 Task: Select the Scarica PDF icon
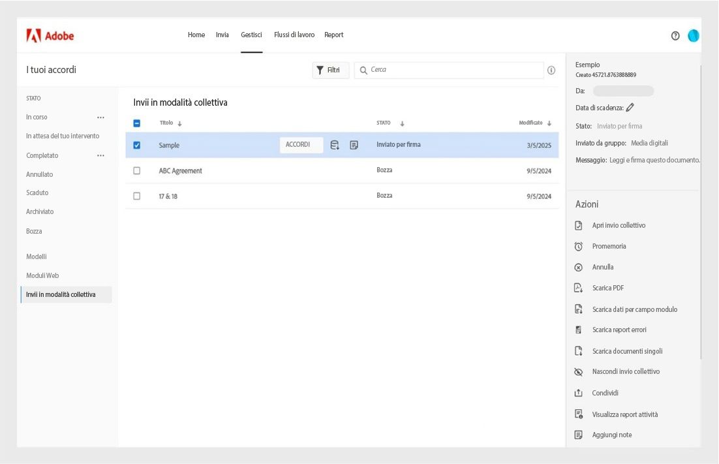(x=578, y=288)
